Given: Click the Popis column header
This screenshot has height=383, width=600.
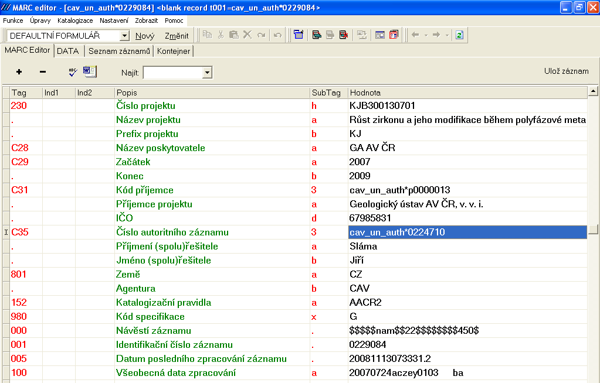Looking at the screenshot, I should point(212,93).
